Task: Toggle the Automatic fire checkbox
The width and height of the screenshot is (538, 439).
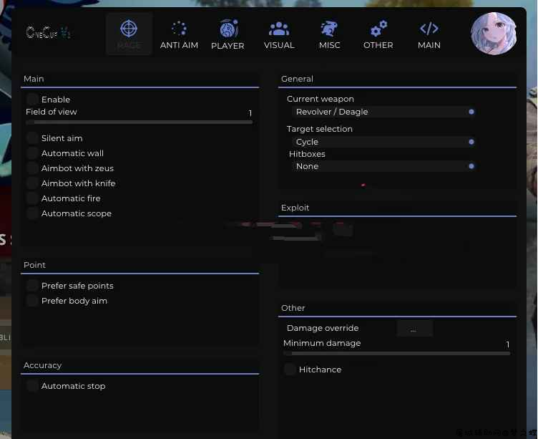Action: coord(33,198)
